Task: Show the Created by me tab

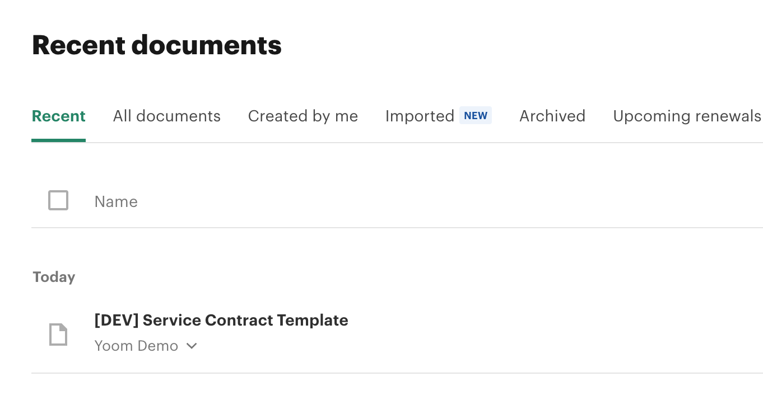Action: 303,116
